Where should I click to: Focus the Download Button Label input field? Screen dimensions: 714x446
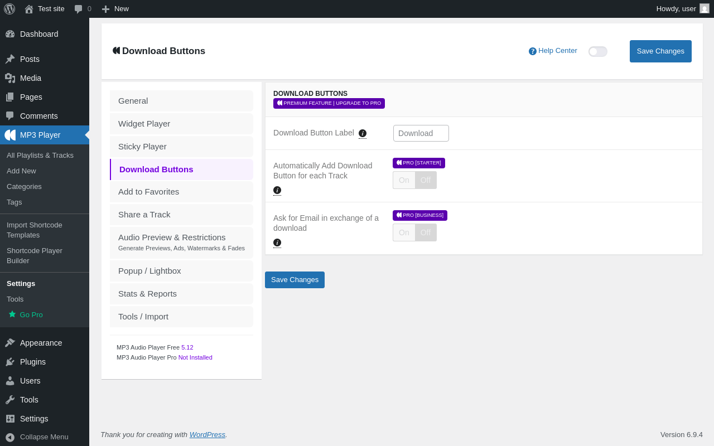(x=421, y=133)
